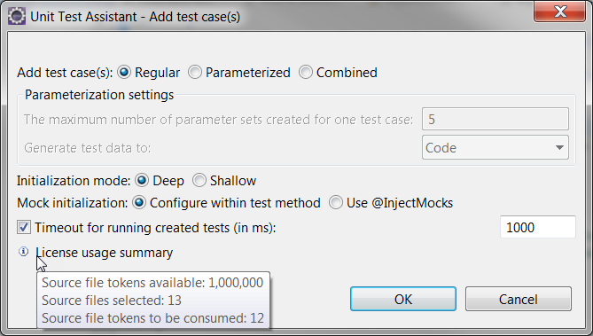The height and width of the screenshot is (336, 593).
Task: Select the Combined test case option
Action: (x=306, y=72)
